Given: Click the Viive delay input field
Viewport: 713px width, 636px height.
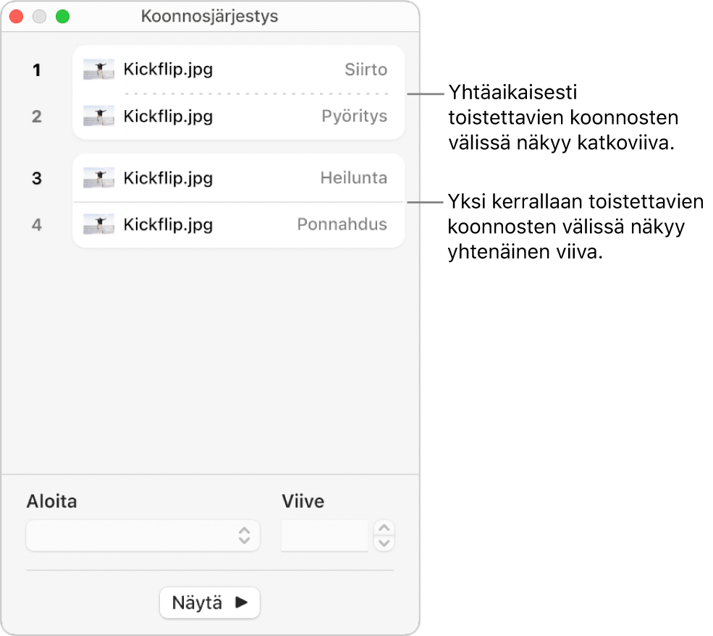Looking at the screenshot, I should click(324, 535).
